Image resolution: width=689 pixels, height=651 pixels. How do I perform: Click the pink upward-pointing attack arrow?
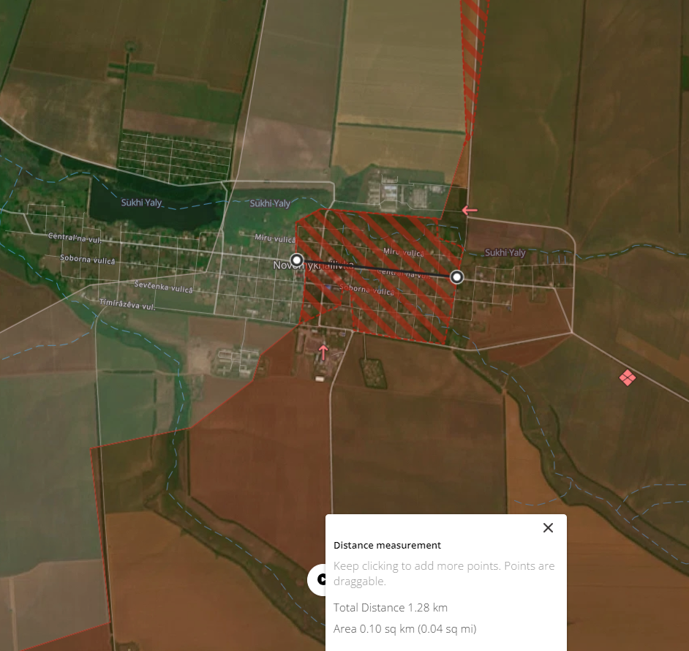(323, 352)
